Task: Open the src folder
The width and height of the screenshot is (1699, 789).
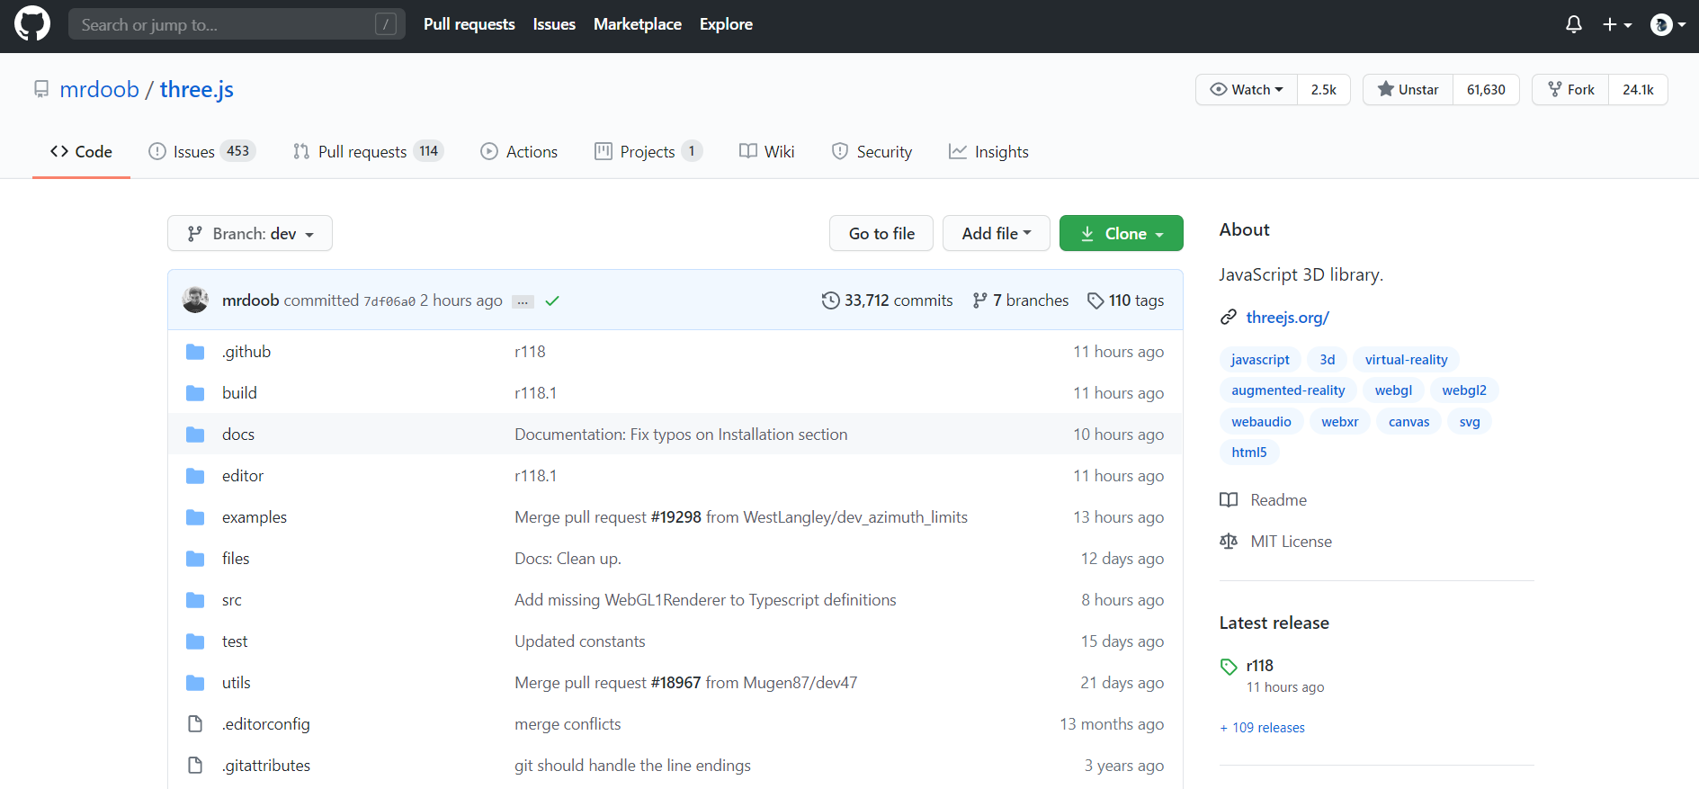Action: pyautogui.click(x=232, y=599)
